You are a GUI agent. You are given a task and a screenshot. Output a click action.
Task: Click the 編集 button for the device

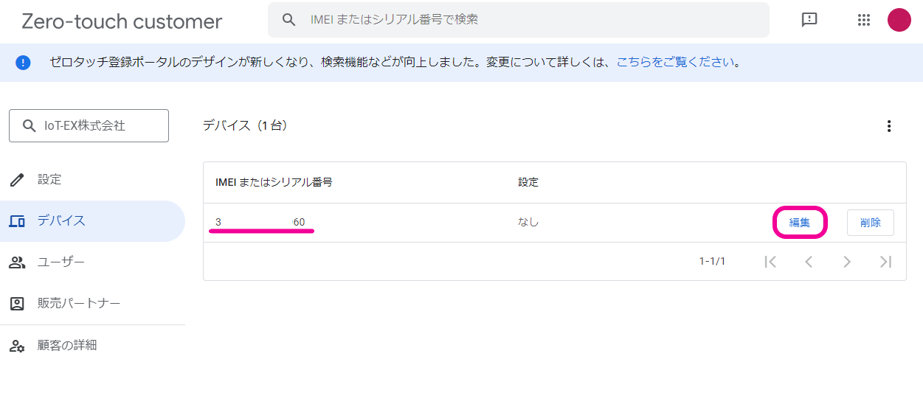[x=800, y=223]
